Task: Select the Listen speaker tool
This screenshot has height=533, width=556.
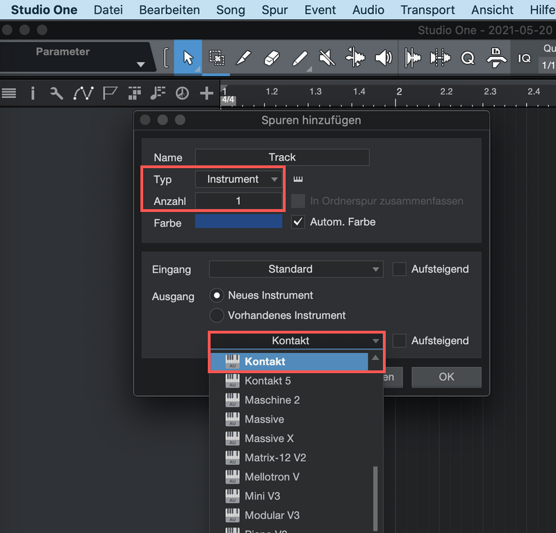Action: (x=384, y=58)
